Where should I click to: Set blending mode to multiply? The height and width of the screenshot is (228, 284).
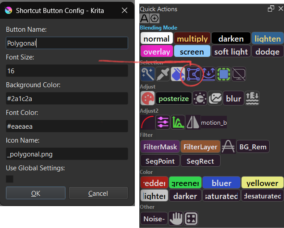[x=192, y=38]
